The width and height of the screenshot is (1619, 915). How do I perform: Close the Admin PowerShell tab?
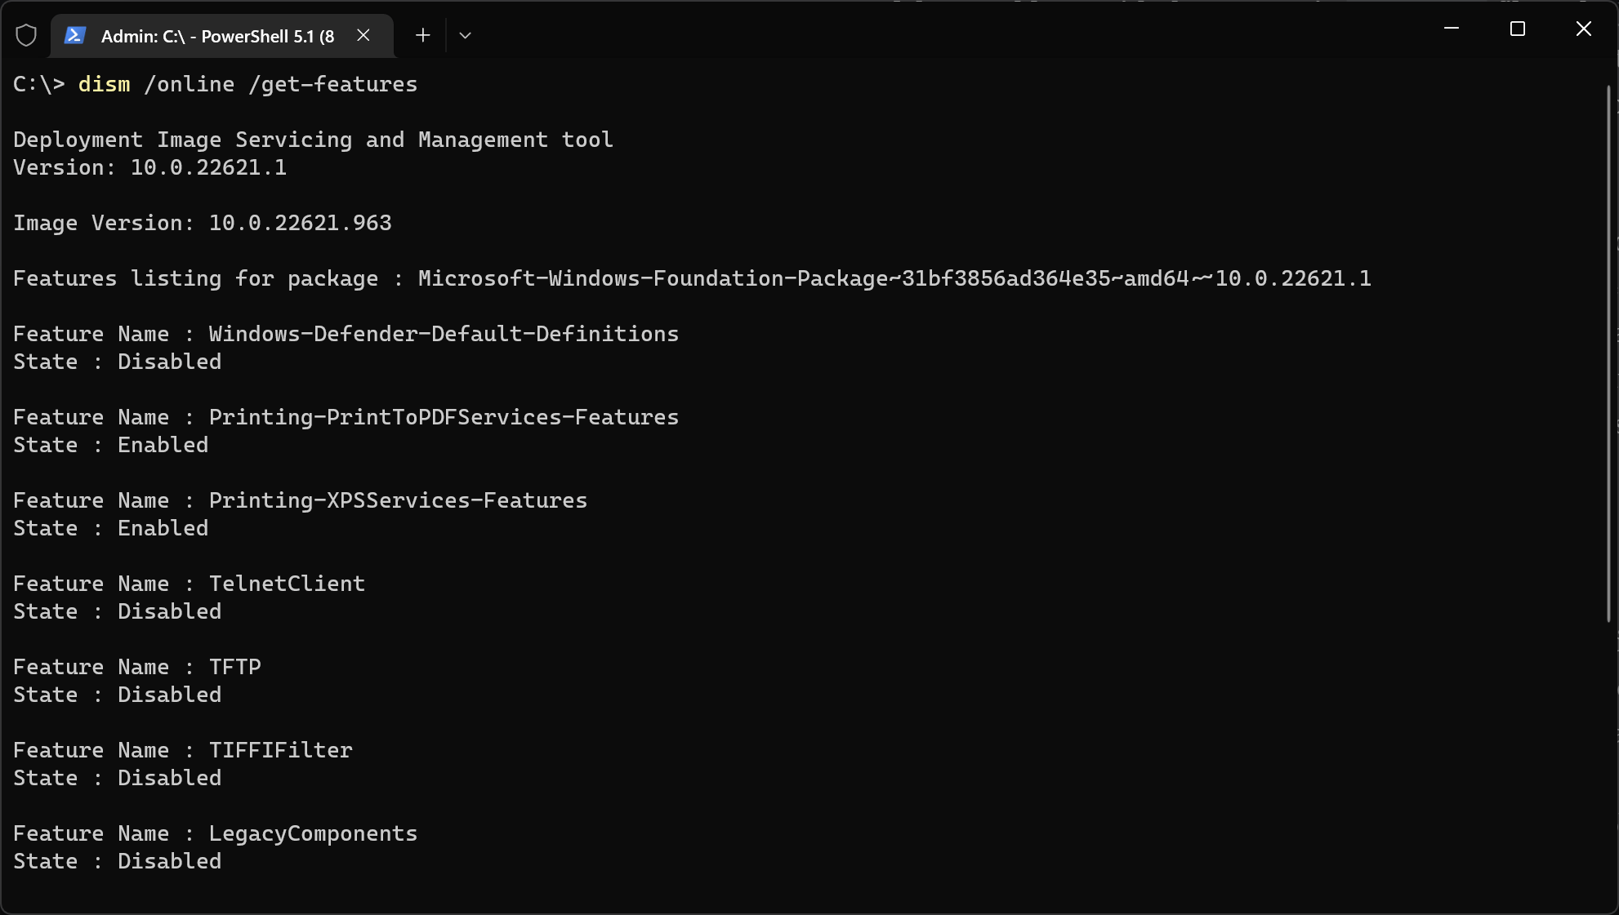pyautogui.click(x=363, y=35)
